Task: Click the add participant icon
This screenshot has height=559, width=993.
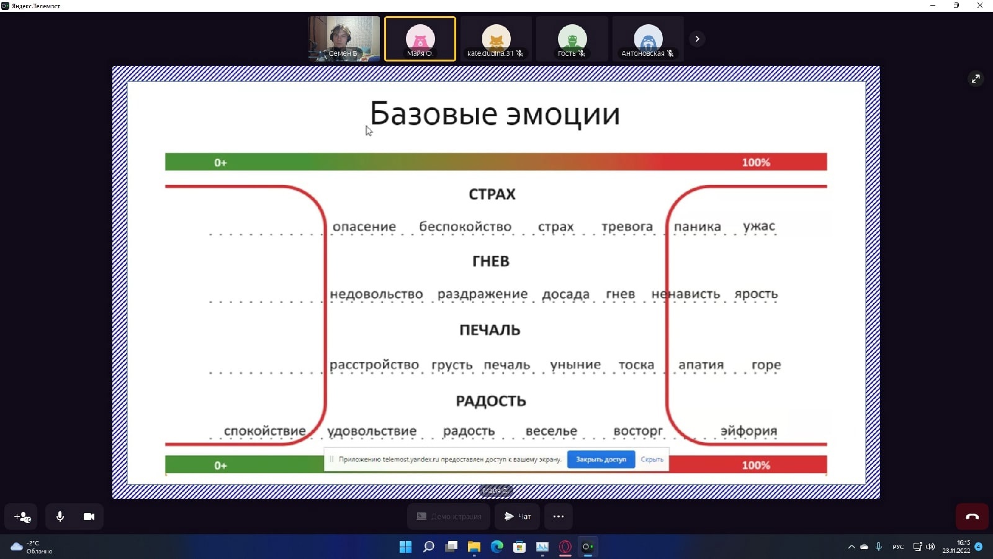Action: click(x=22, y=516)
